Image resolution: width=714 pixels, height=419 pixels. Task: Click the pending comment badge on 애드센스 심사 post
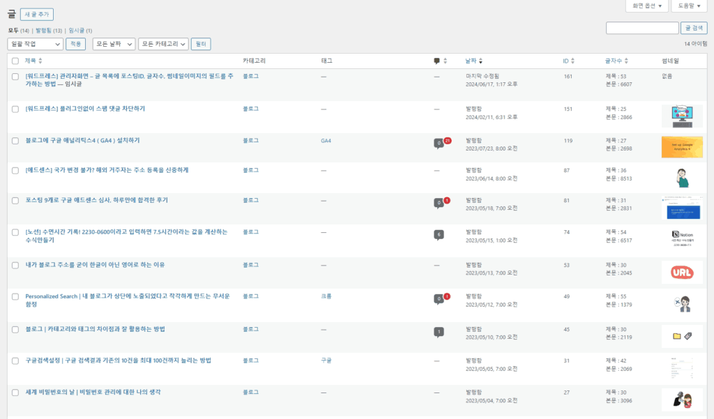pos(447,201)
